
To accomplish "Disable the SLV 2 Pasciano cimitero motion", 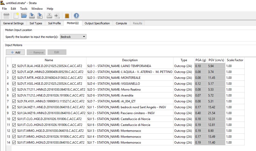I will 14,113.
